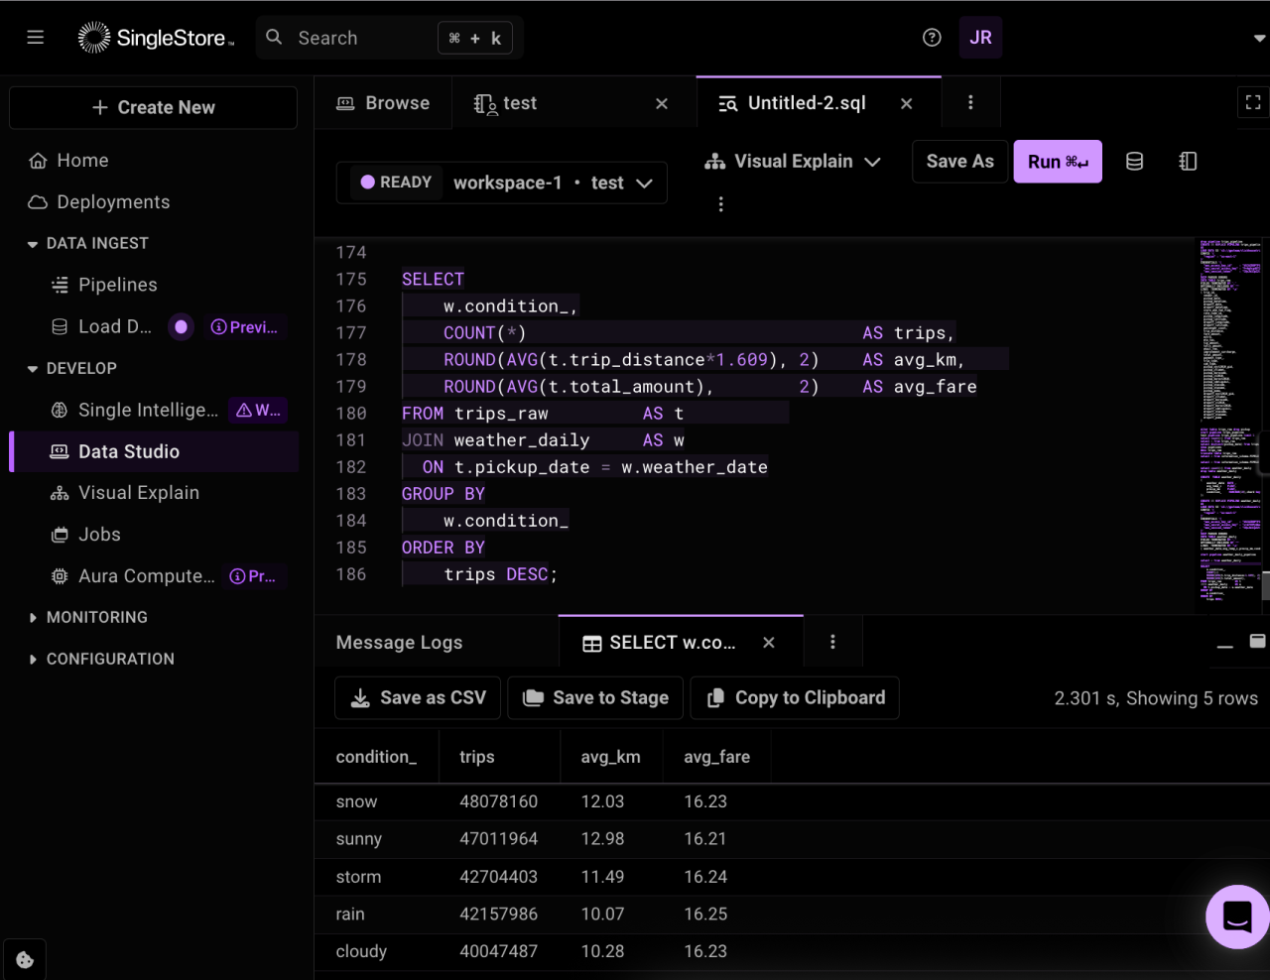1270x980 pixels.
Task: Open the support chat bubble
Action: (x=1236, y=917)
